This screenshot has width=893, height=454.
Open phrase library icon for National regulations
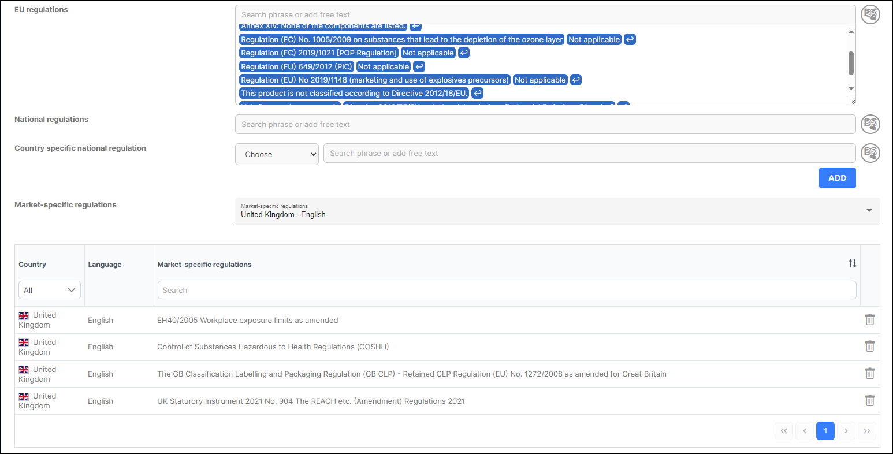click(870, 124)
